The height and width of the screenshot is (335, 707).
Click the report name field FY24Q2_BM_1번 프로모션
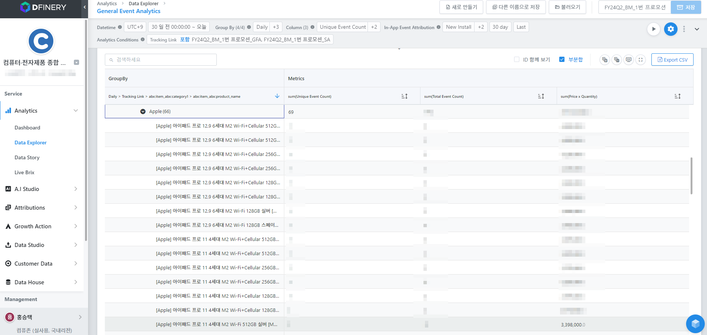[635, 7]
